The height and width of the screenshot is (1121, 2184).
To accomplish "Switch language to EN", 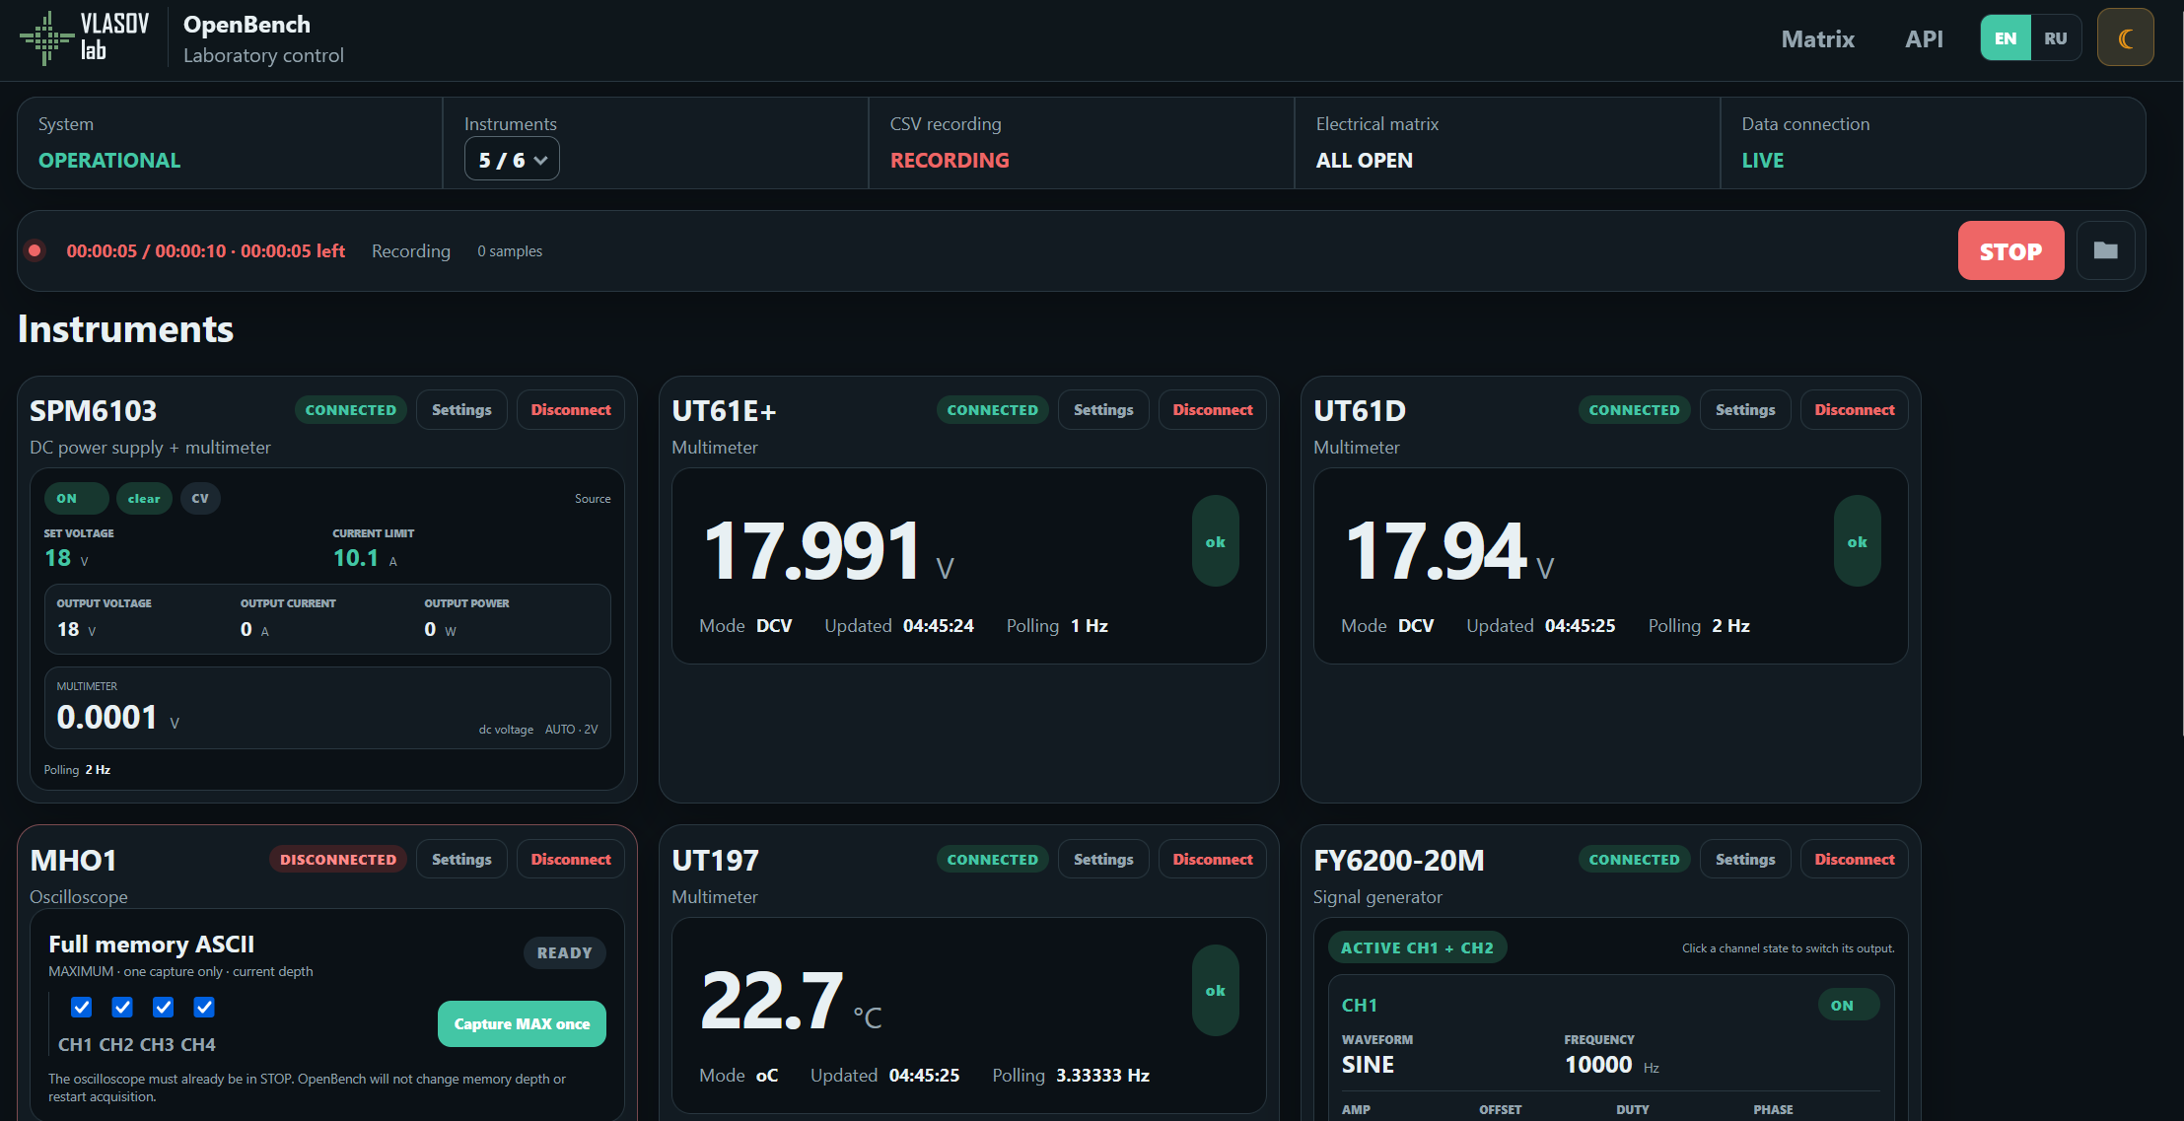I will coord(2006,38).
